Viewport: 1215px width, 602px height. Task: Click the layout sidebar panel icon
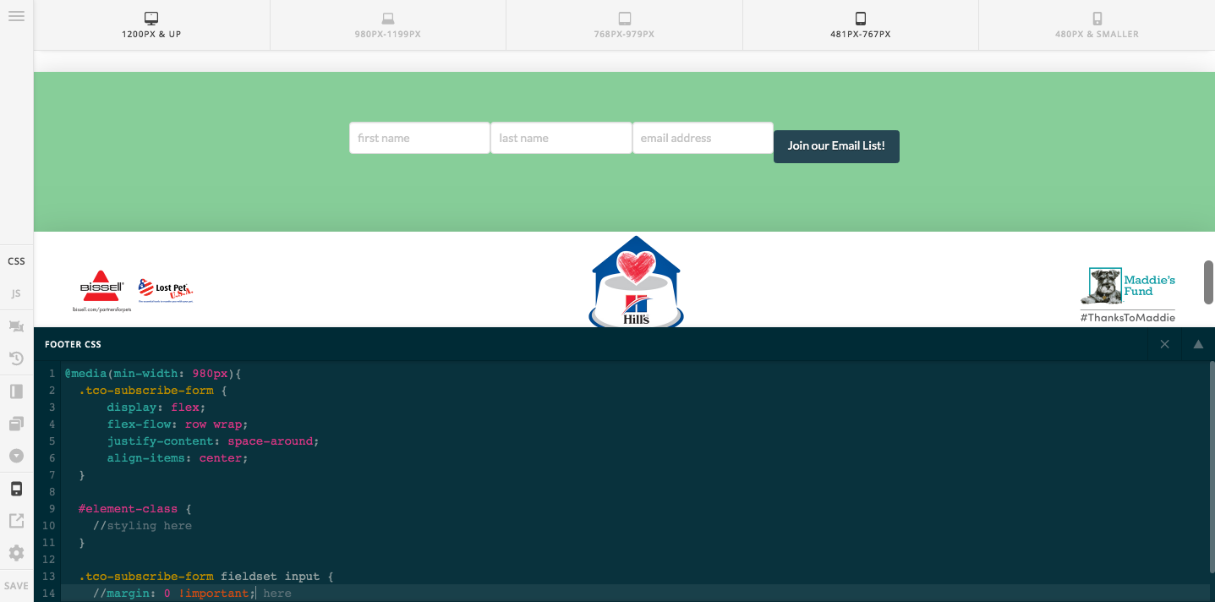(16, 391)
